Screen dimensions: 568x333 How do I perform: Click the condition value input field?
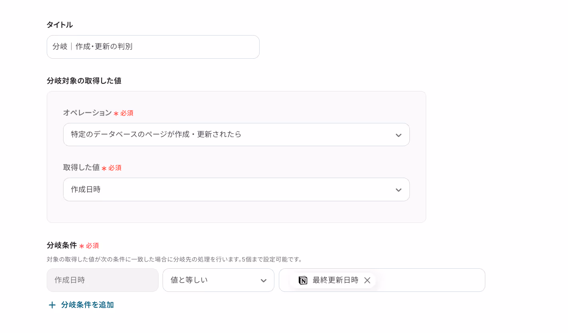[x=382, y=280]
